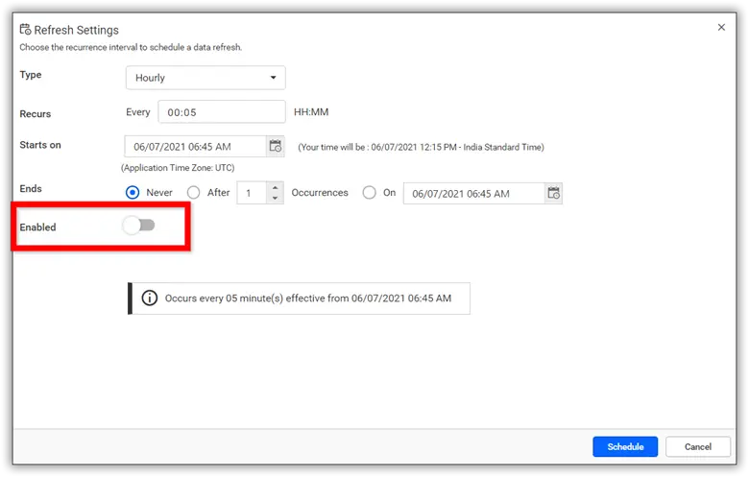Image resolution: width=749 pixels, height=477 pixels.
Task: Focus the Starts on date field
Action: coord(195,146)
